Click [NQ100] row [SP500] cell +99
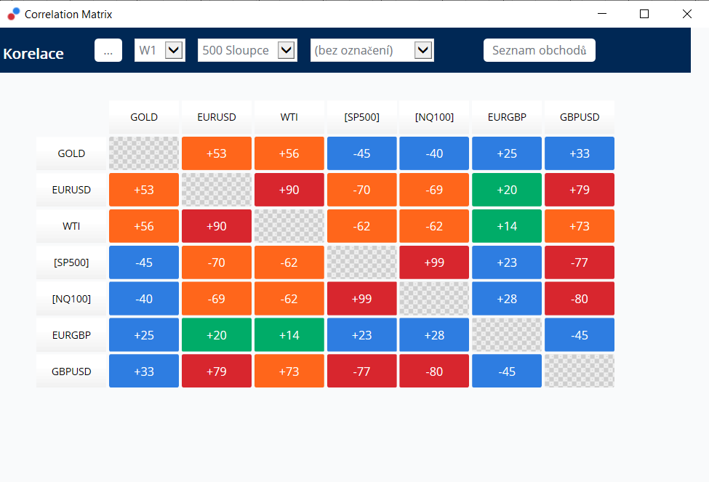709x482 pixels. pyautogui.click(x=361, y=299)
